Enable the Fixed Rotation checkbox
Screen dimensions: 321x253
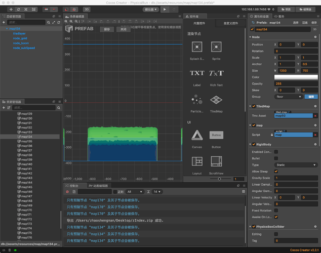(x=276, y=210)
